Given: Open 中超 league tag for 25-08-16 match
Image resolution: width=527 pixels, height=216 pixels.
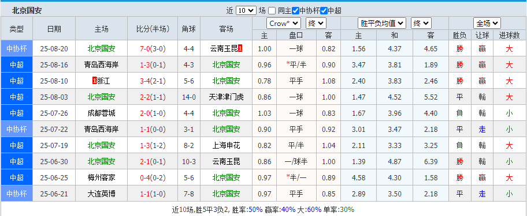Looking at the screenshot, I should 16,65.
